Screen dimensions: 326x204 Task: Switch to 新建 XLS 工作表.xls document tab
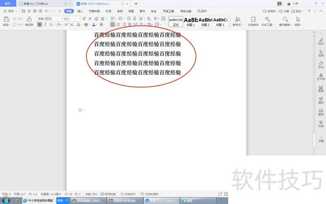point(45,4)
